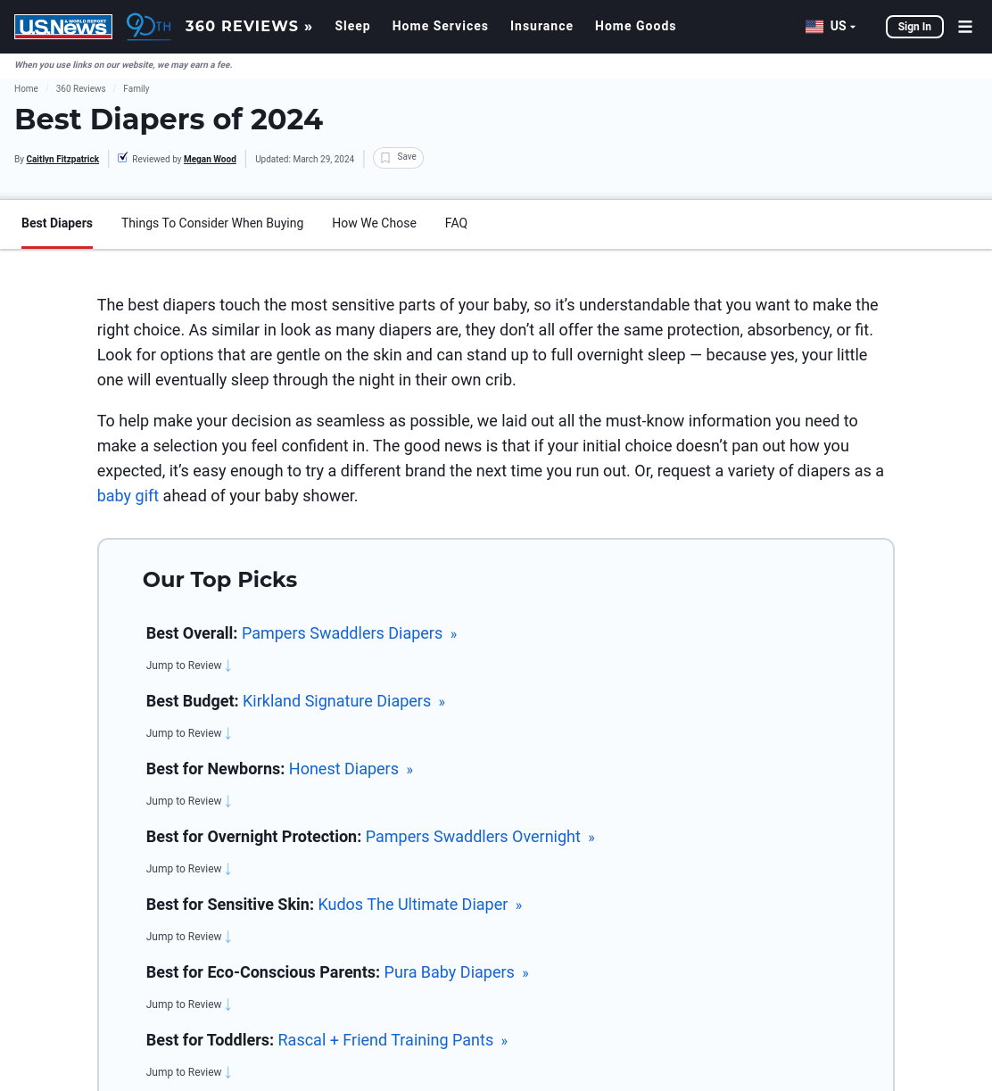Open the Pura Baby Diapers link
Viewport: 992px width, 1091px height.
(456, 972)
